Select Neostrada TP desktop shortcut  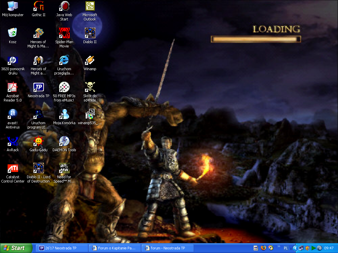click(x=38, y=90)
